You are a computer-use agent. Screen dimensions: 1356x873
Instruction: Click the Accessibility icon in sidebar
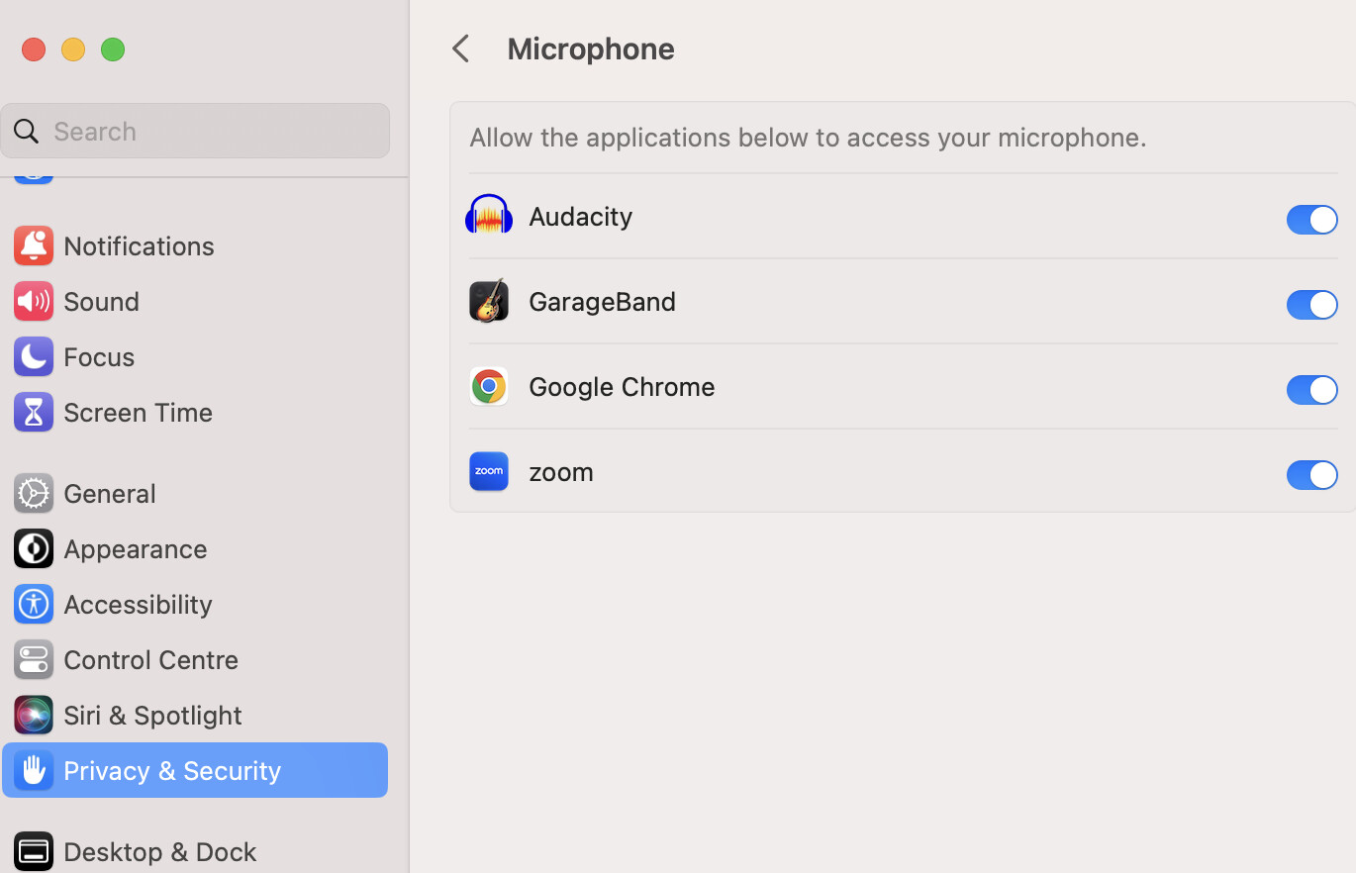[x=33, y=604]
